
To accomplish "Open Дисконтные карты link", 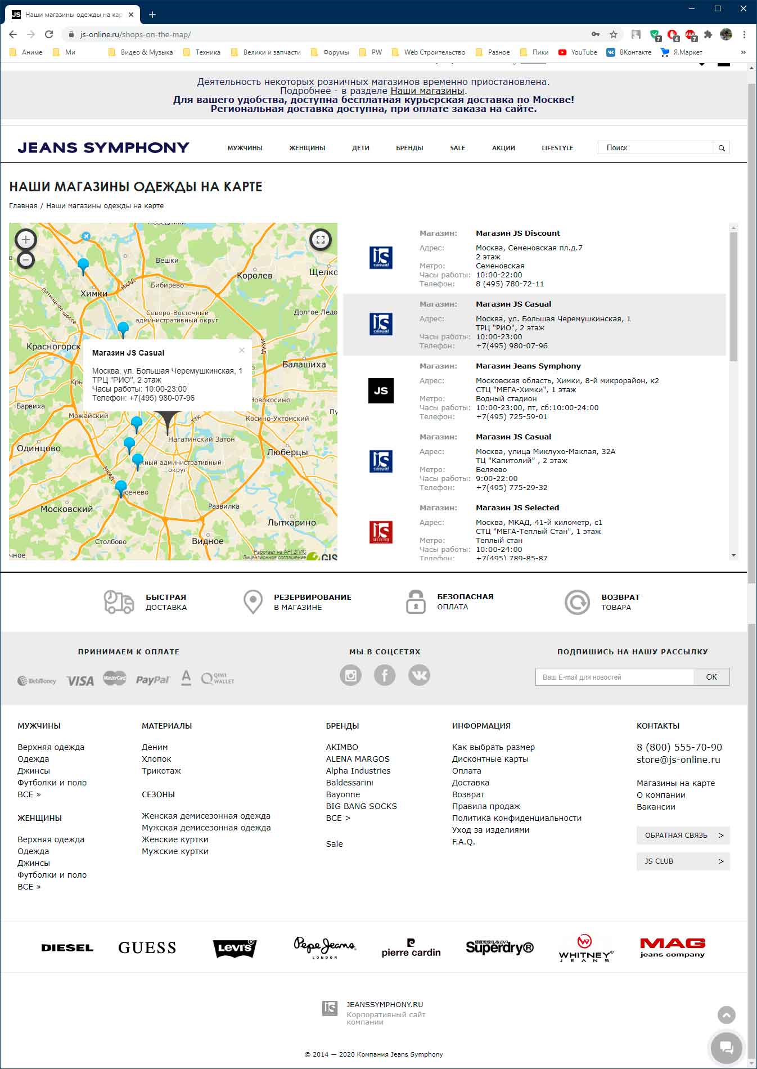I will pos(490,759).
